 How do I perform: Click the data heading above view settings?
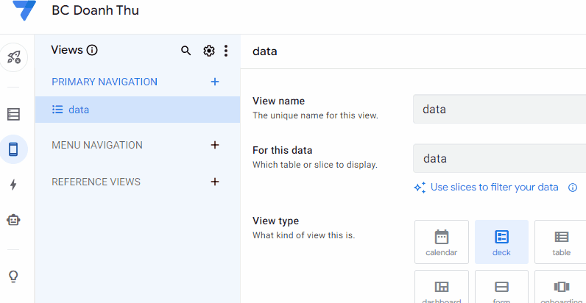(264, 51)
